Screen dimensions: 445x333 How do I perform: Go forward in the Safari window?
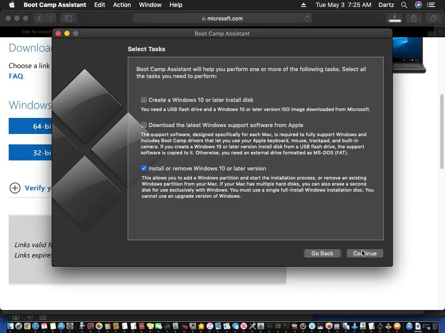coord(50,18)
